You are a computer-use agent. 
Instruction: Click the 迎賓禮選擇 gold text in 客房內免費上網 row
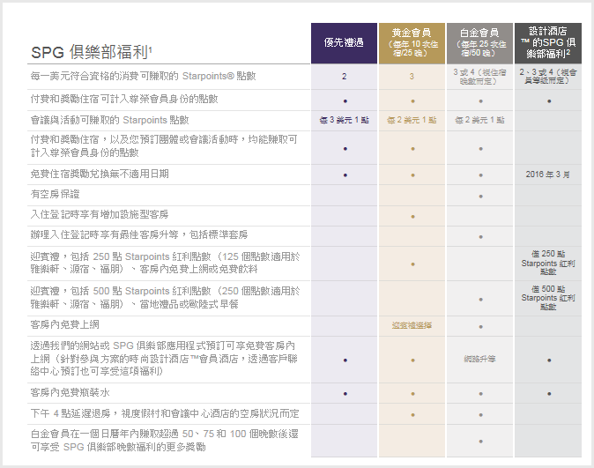(412, 325)
